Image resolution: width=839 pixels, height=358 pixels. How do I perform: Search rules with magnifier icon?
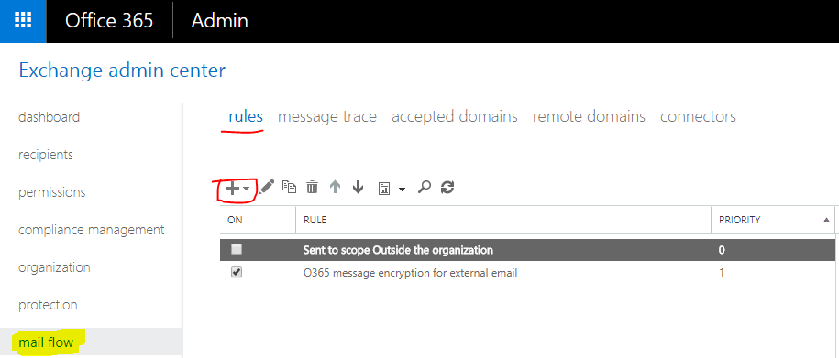(x=425, y=187)
